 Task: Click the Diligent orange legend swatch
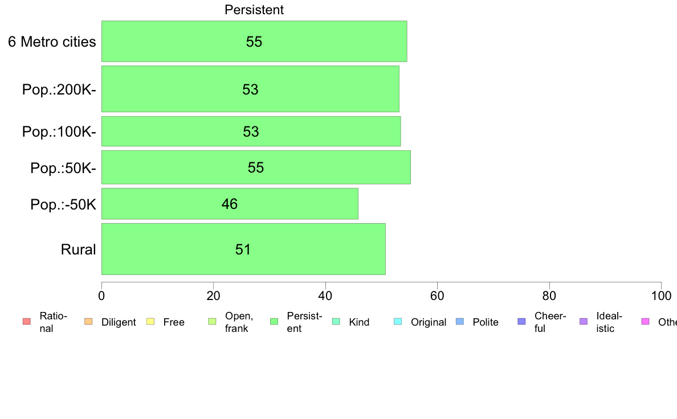[88, 322]
